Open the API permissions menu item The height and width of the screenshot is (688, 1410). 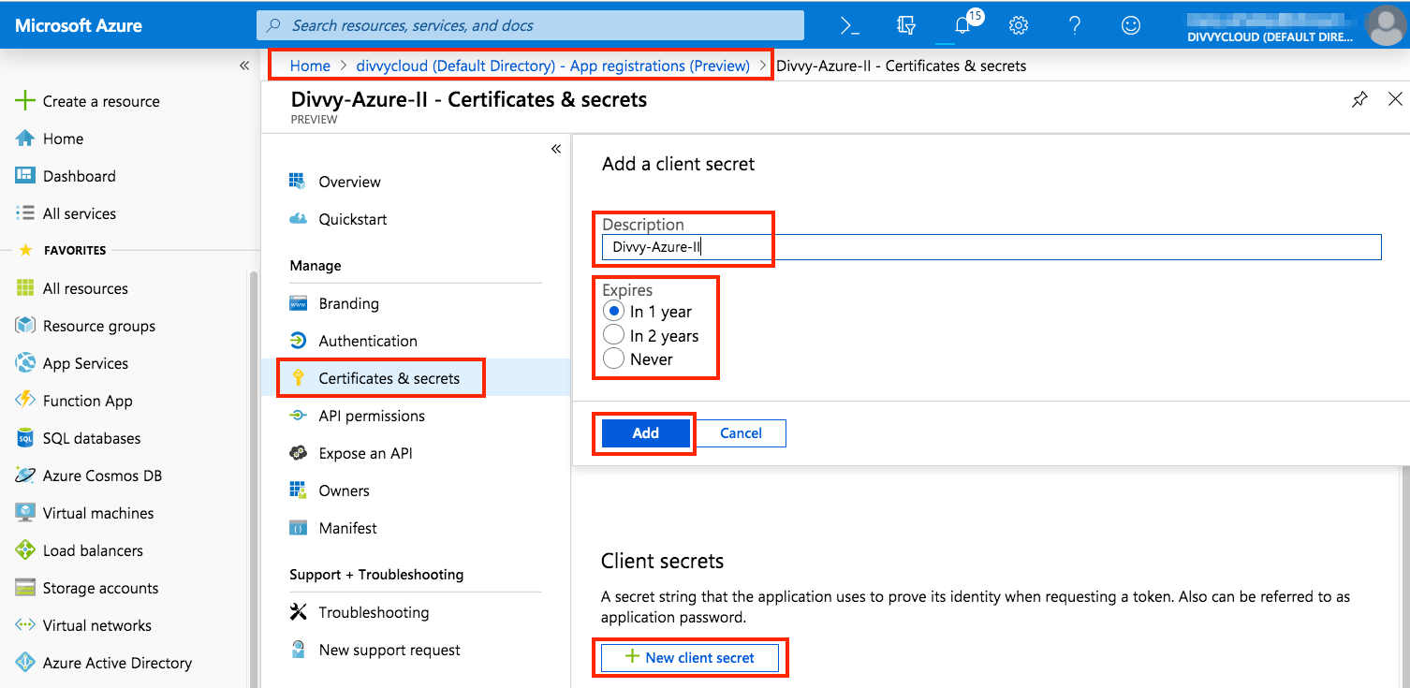(416, 416)
